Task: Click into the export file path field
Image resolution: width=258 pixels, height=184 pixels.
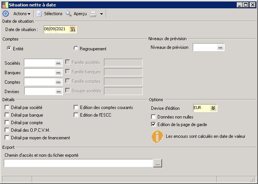Action: [78, 163]
